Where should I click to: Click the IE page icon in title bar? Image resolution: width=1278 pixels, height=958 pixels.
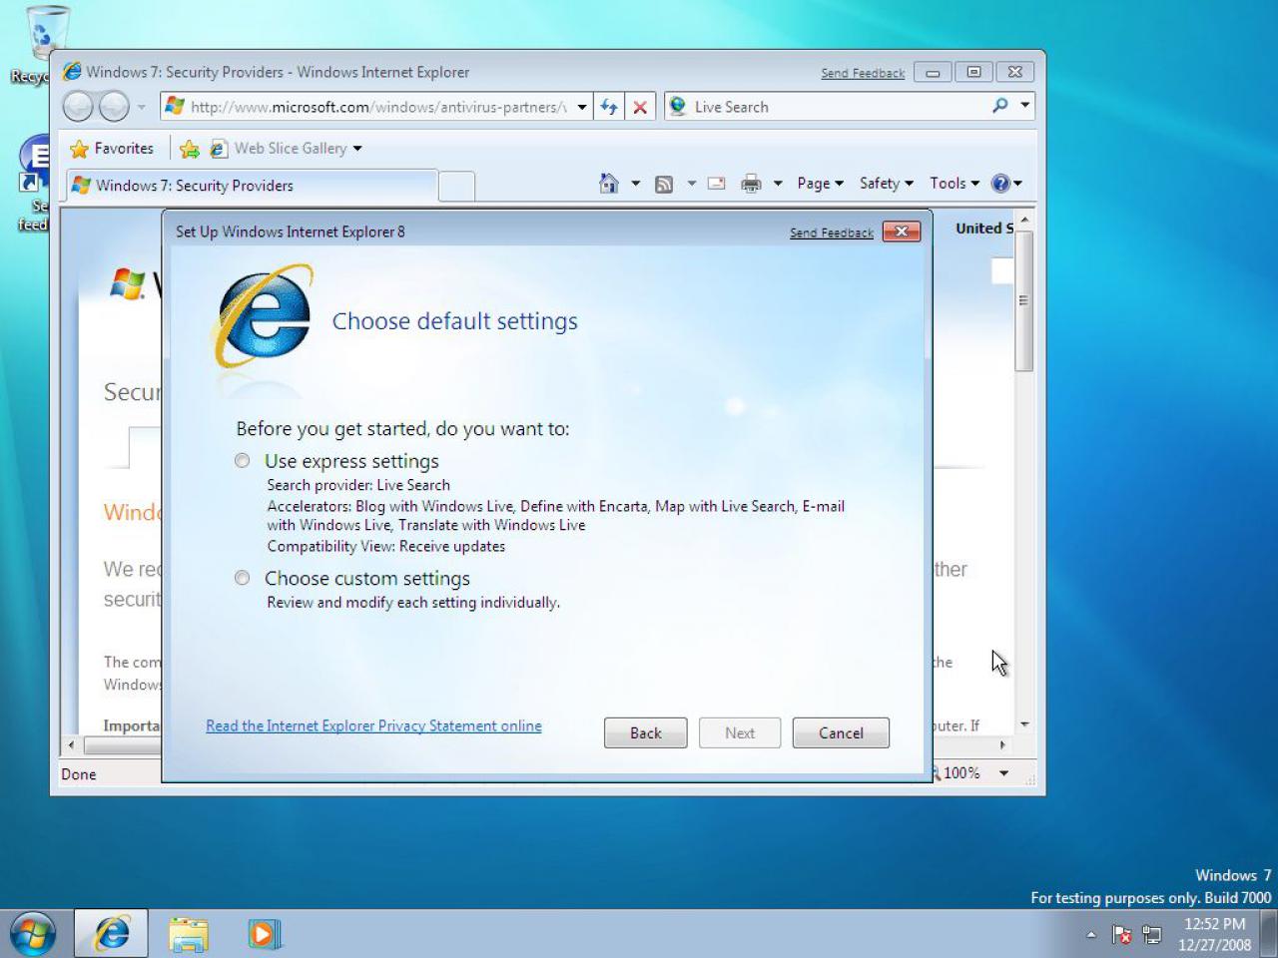[72, 72]
